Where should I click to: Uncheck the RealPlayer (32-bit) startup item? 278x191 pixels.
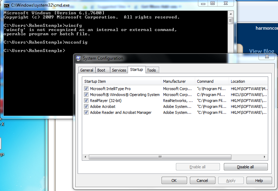tap(86, 101)
